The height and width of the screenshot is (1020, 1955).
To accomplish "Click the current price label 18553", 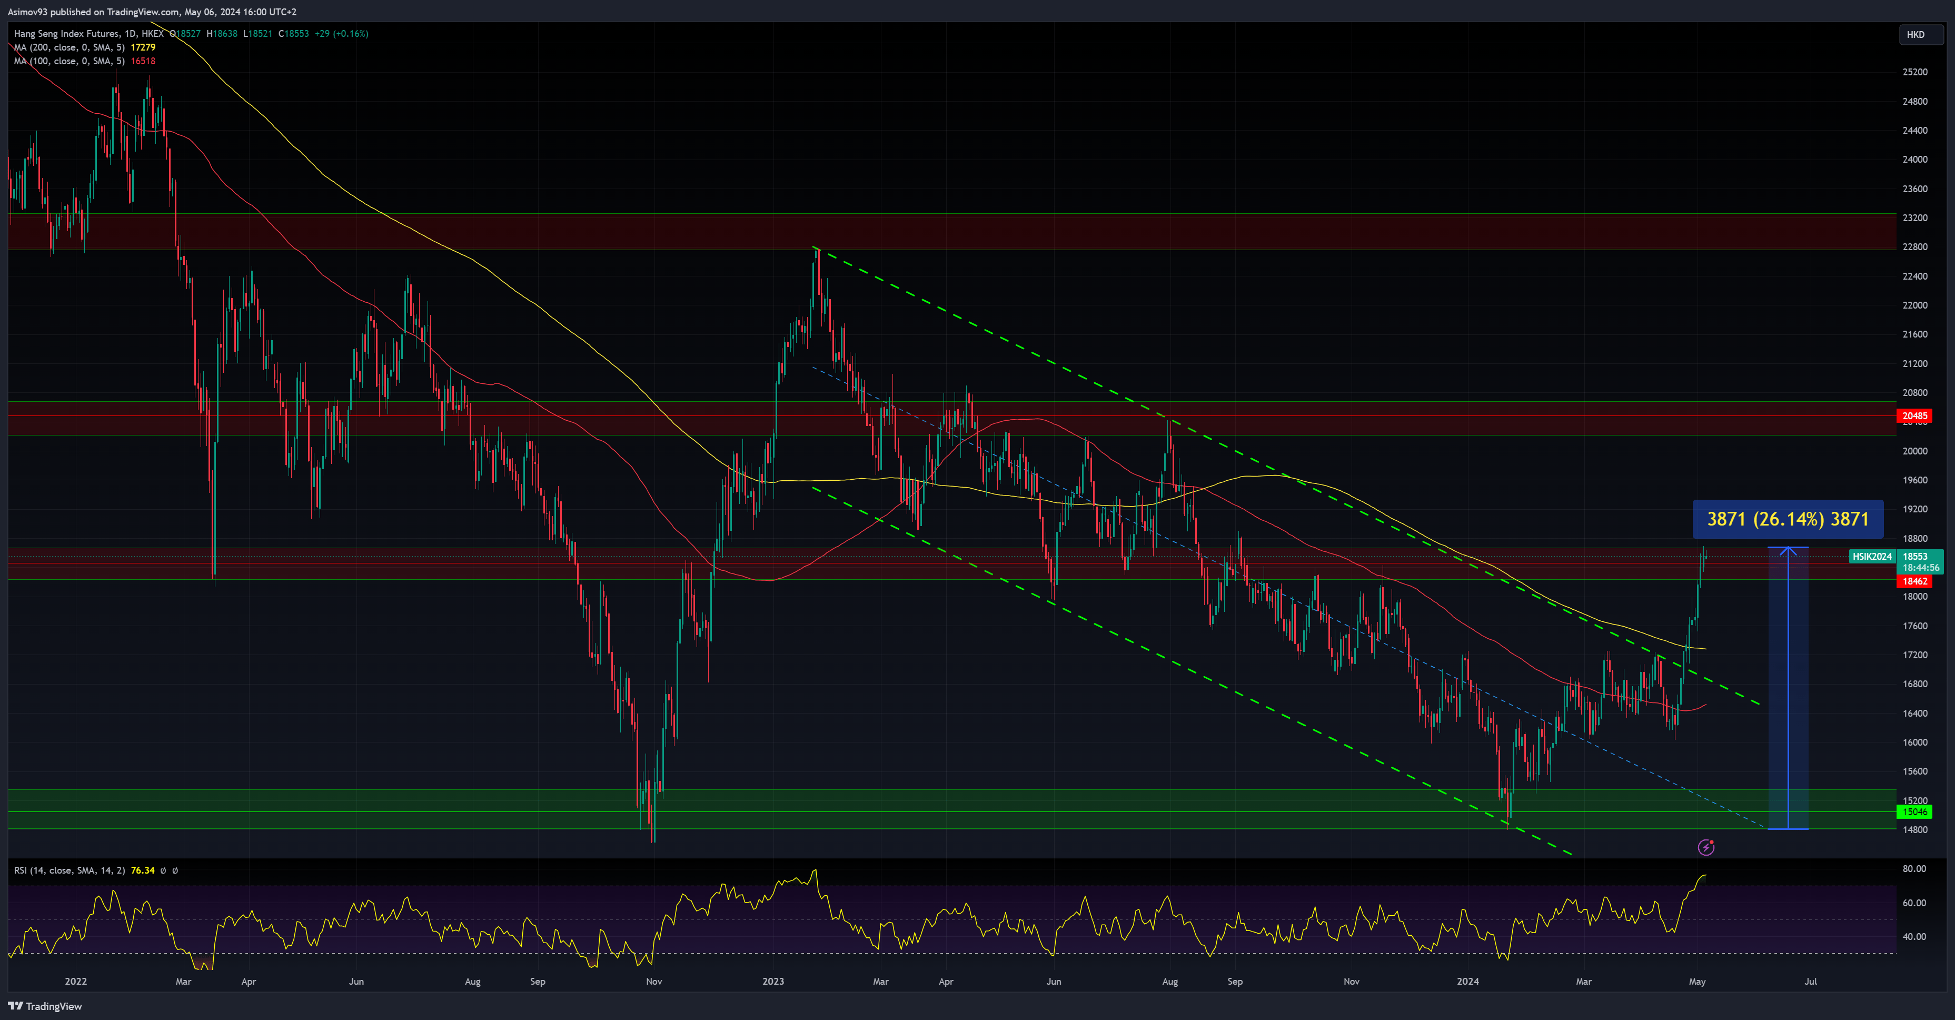I will (1915, 556).
